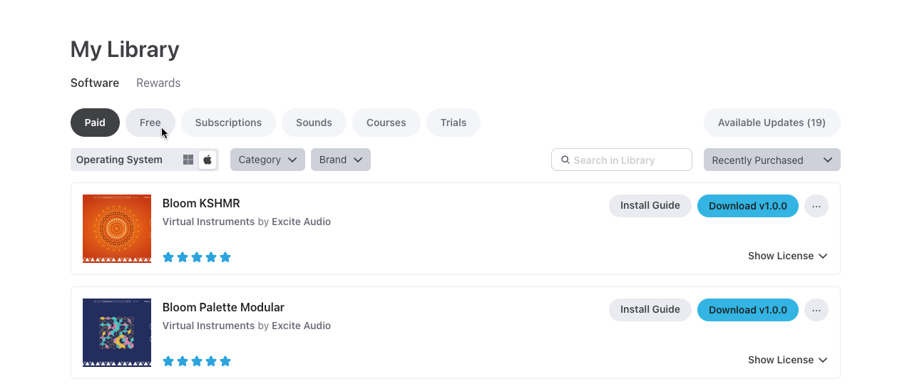912x389 pixels.
Task: Open the Category dropdown
Action: (267, 160)
